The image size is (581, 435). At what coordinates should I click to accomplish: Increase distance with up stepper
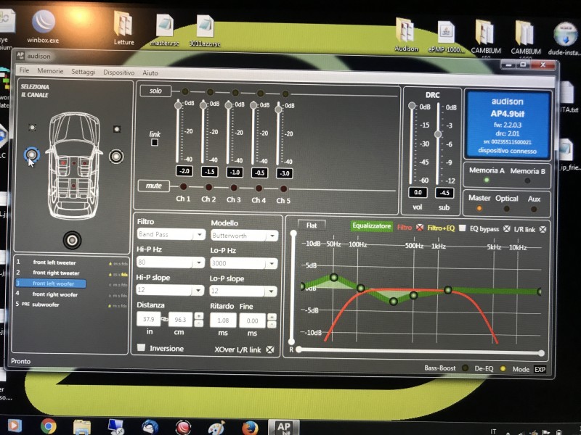pyautogui.click(x=198, y=316)
